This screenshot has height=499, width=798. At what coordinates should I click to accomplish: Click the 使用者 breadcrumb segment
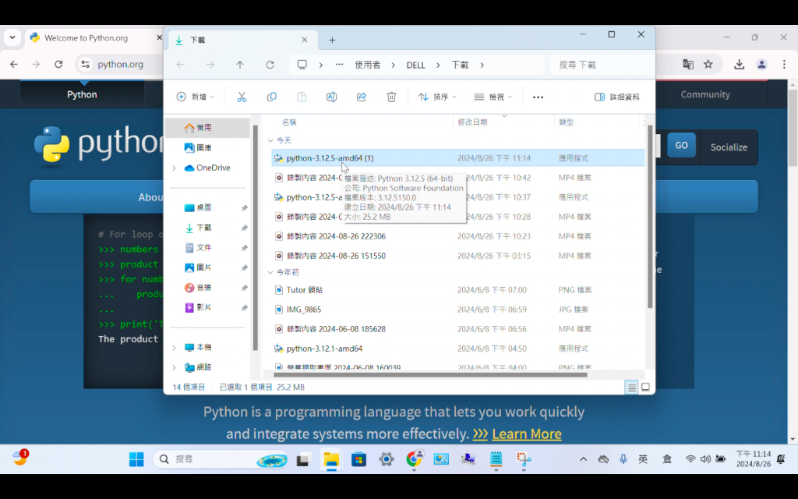pos(368,65)
